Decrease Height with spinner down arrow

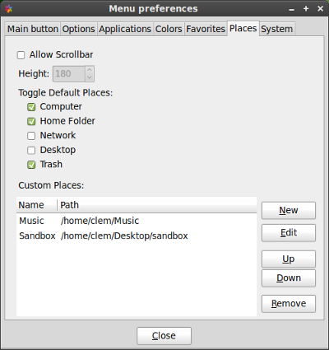click(x=90, y=77)
